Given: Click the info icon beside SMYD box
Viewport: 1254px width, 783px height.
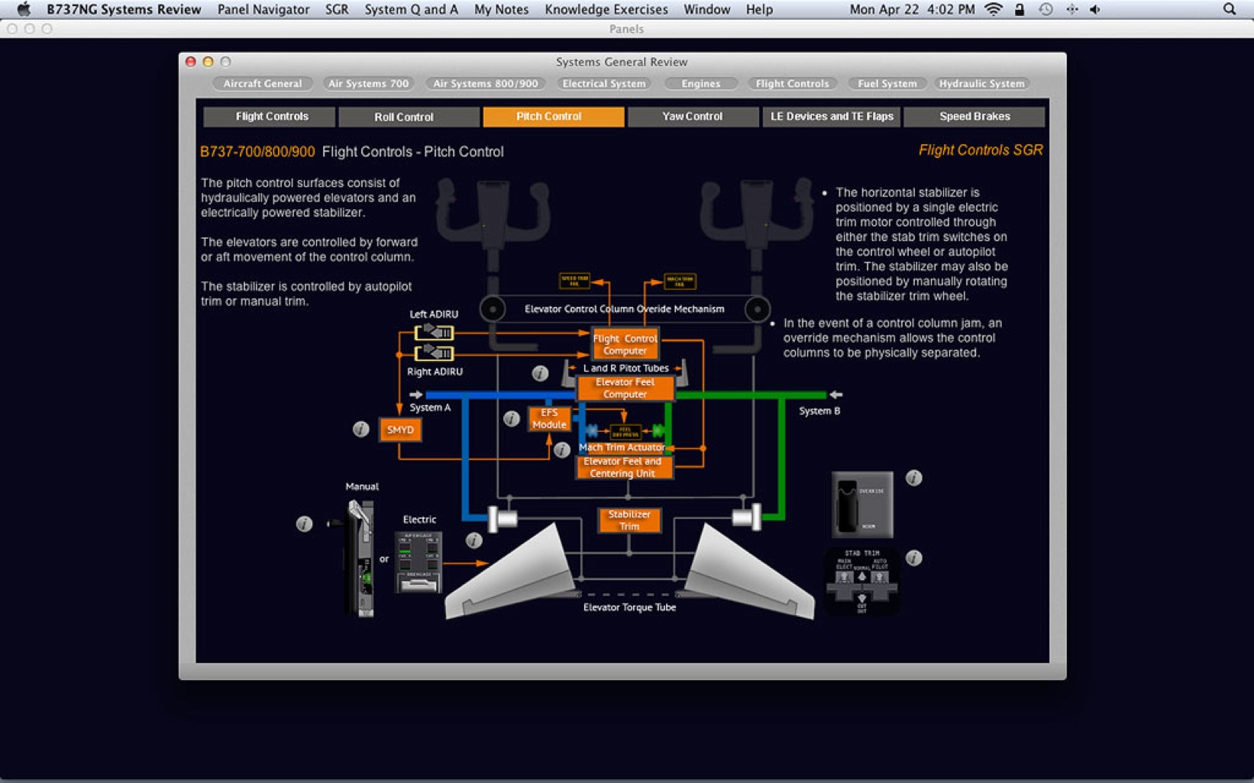Looking at the screenshot, I should 361,429.
